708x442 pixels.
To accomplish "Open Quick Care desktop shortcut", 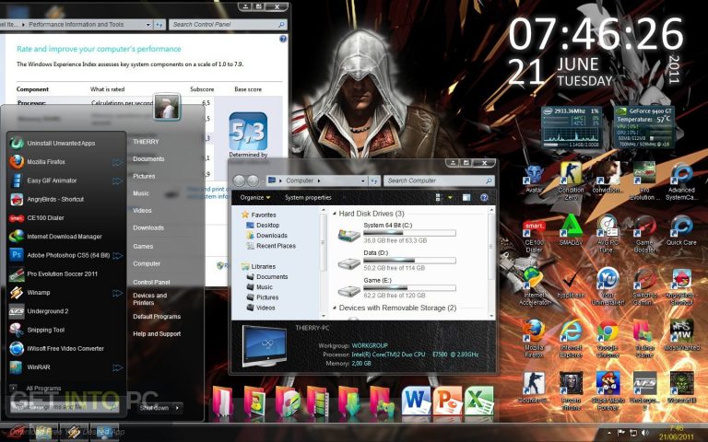I will click(681, 231).
